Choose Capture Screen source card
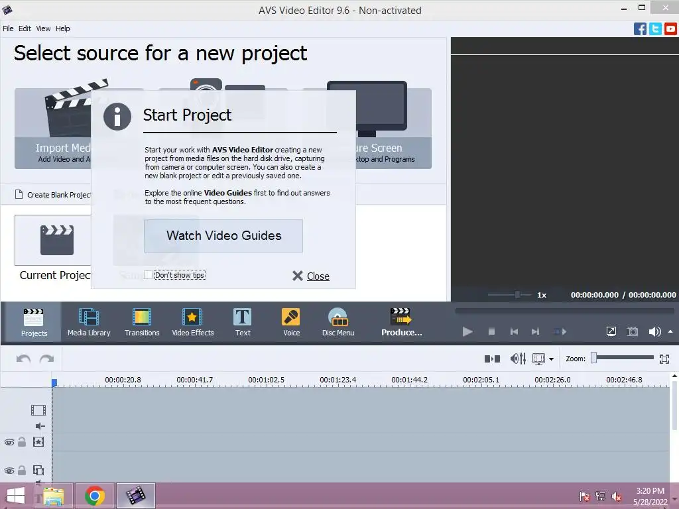Image resolution: width=679 pixels, height=509 pixels. (x=394, y=125)
